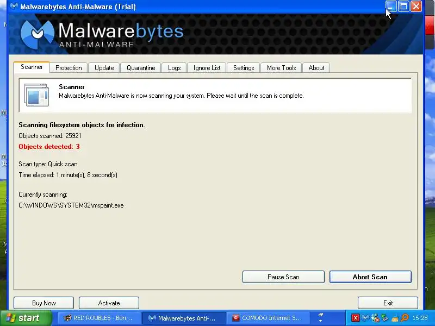Click the mspaint.exe scanning path
This screenshot has width=435, height=326.
pos(71,205)
